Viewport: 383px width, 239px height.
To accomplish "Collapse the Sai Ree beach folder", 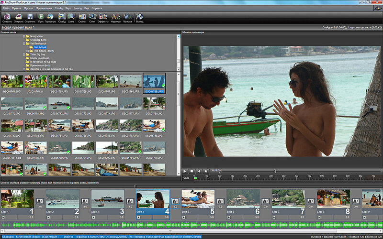I will pos(24,43).
